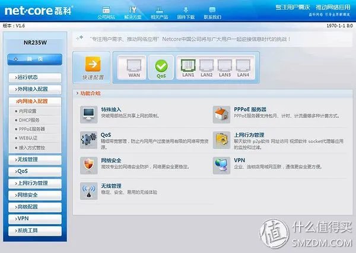Open the 上网行为管理 feature title link
The height and width of the screenshot is (253, 356).
click(249, 135)
